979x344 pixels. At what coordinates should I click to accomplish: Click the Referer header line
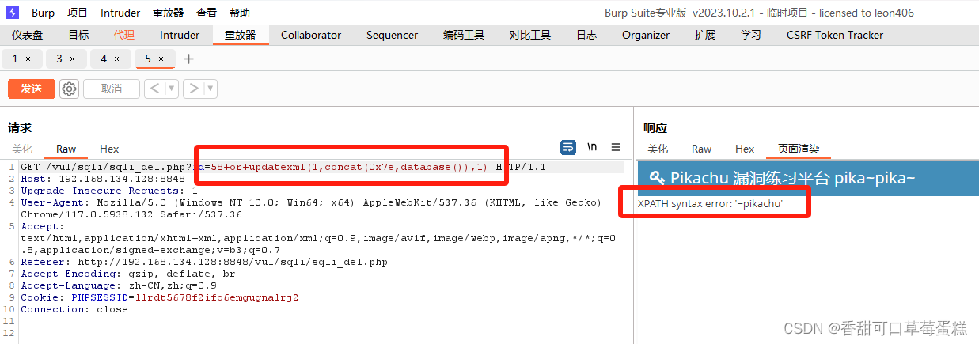204,262
